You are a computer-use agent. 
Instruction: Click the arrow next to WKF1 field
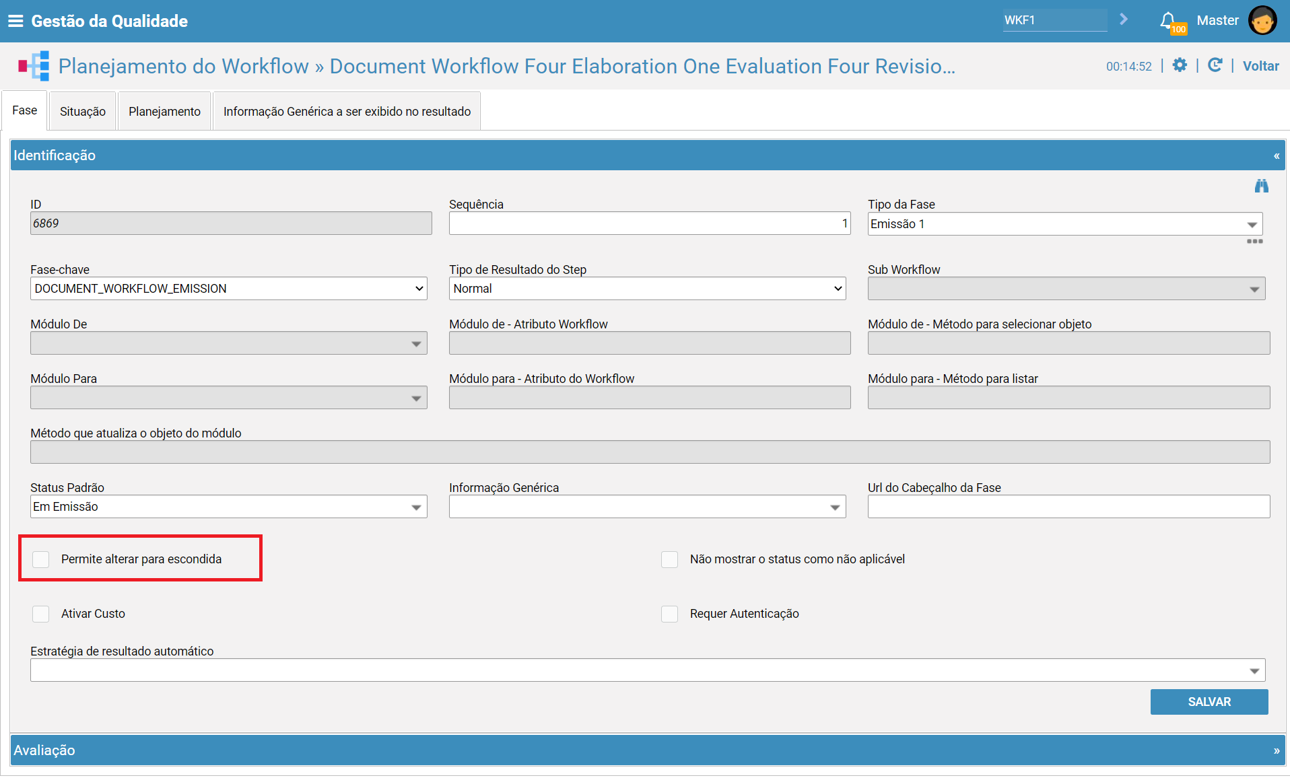[1123, 20]
